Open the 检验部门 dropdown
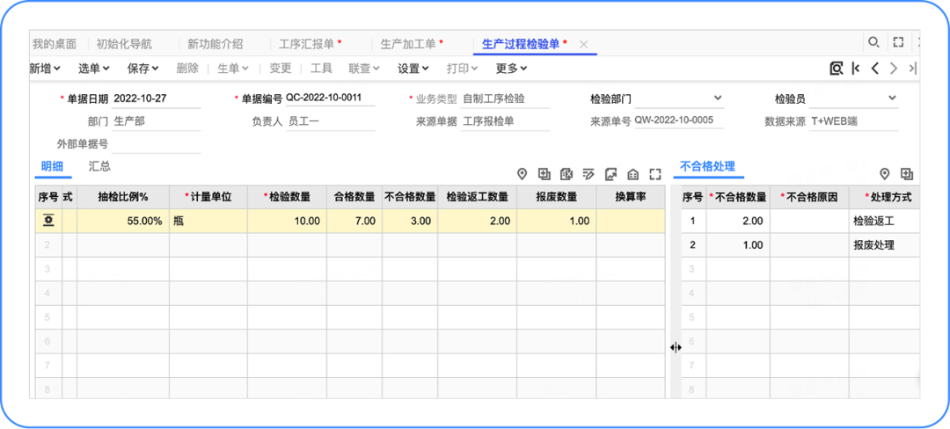Screen dimensions: 950x429 (718, 98)
